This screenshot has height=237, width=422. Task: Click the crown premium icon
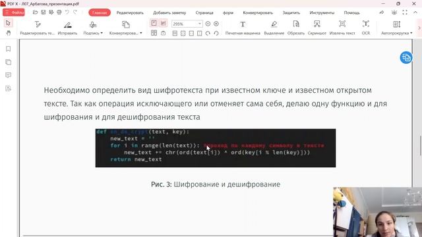(394, 13)
